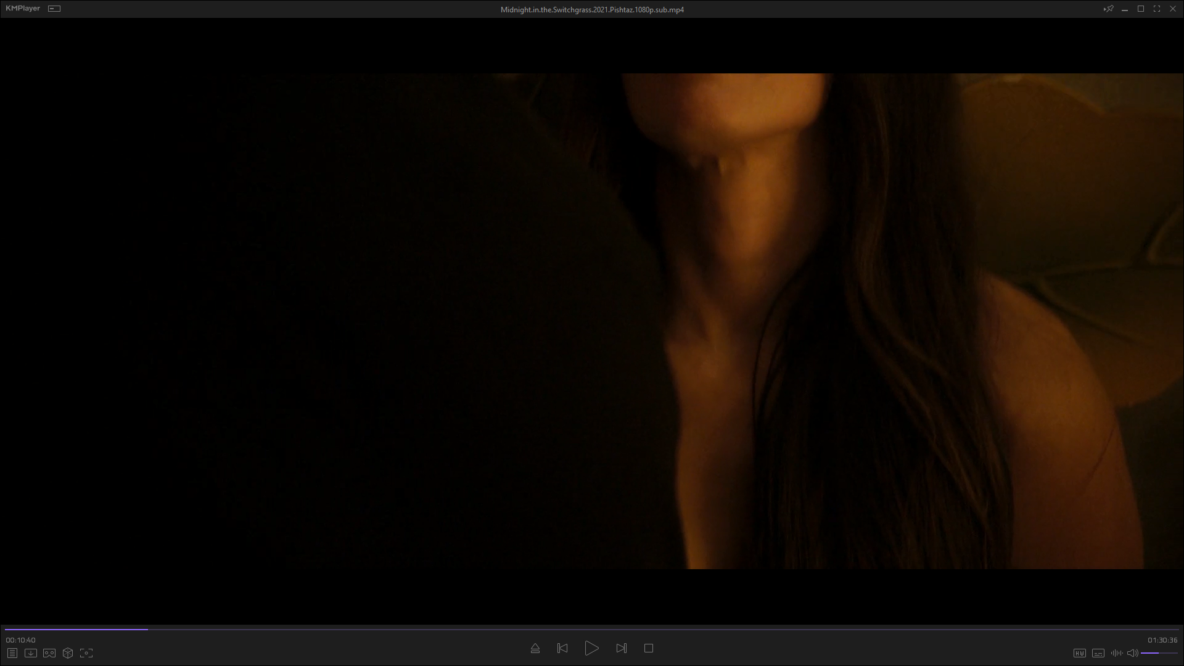The height and width of the screenshot is (666, 1184).
Task: Toggle the subtitles icon
Action: 1098,653
